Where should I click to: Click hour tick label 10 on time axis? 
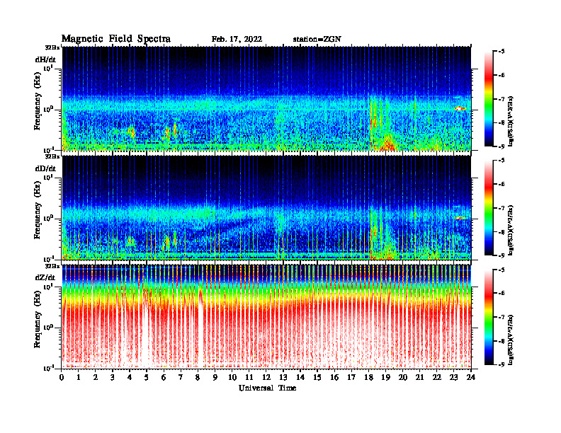(232, 378)
